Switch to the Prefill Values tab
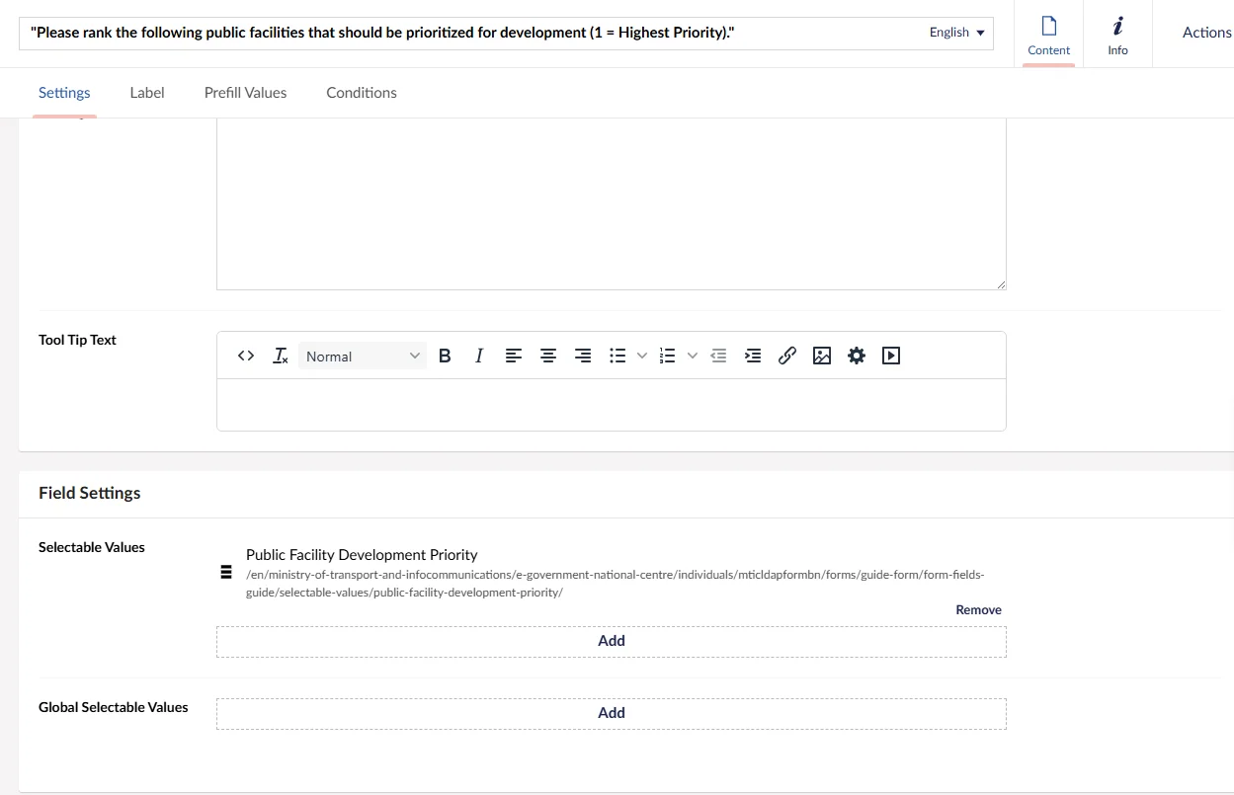 point(245,93)
